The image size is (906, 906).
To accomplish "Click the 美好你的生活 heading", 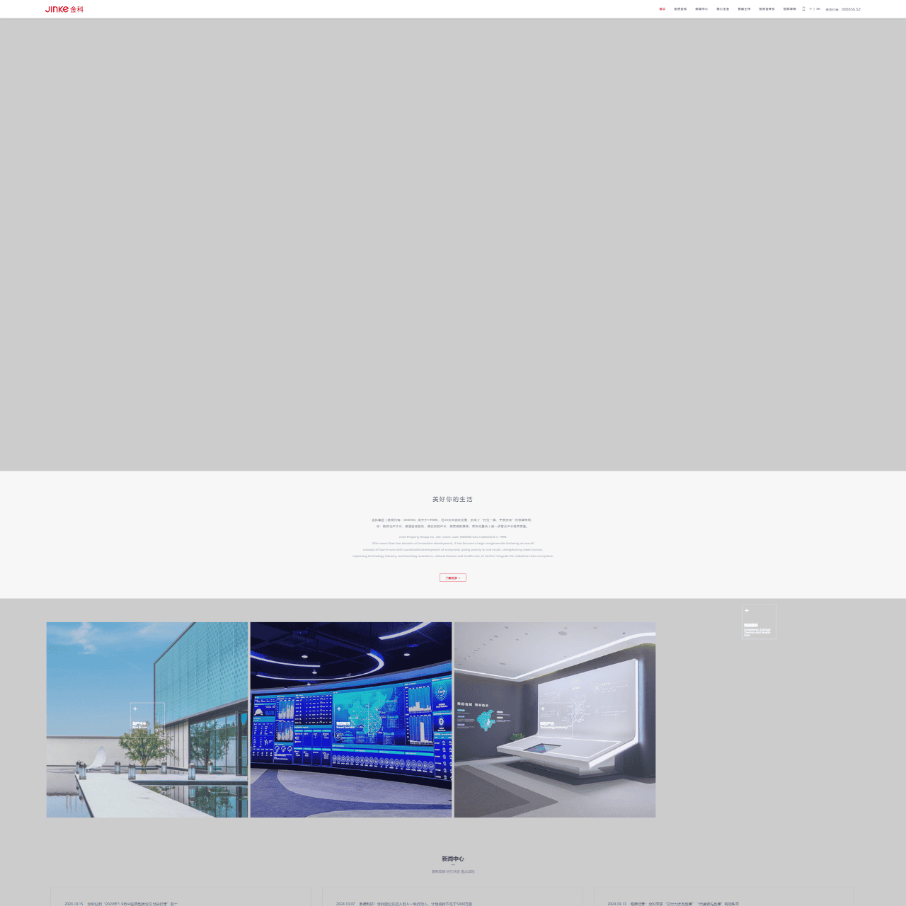I will (x=453, y=499).
